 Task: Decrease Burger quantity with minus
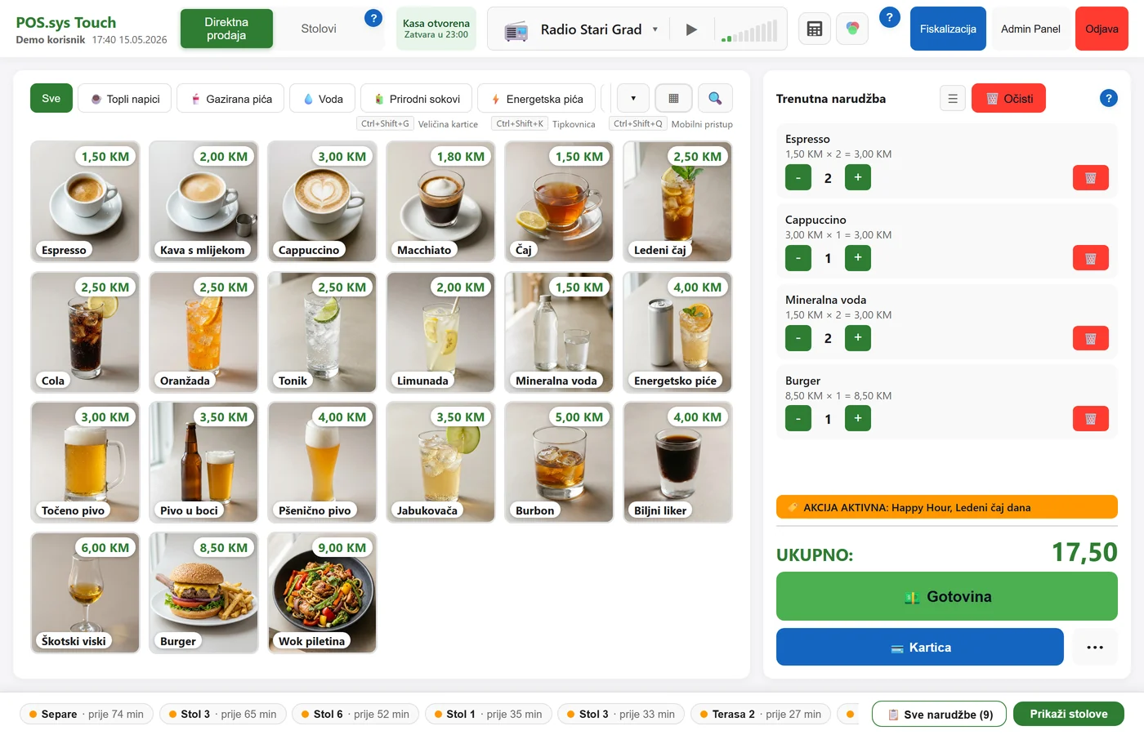798,419
